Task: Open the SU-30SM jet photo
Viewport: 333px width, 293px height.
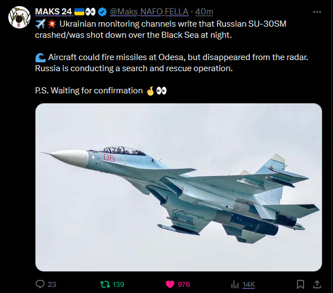Action: (178, 187)
